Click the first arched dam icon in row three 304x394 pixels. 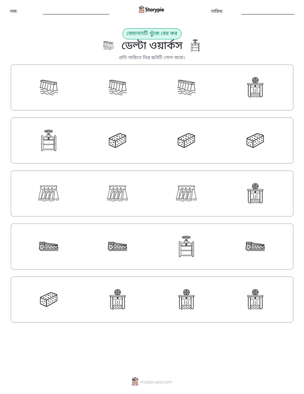[x=49, y=193]
